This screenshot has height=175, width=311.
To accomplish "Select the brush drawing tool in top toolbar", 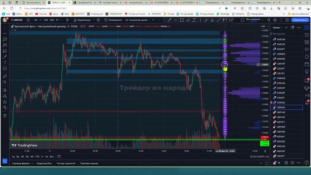I will [169, 20].
